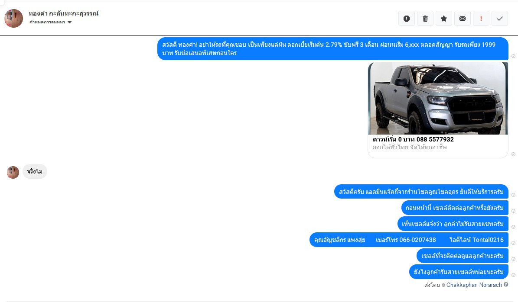Mark conversation done with checkmark icon
Image resolution: width=518 pixels, height=302 pixels.
[500, 19]
